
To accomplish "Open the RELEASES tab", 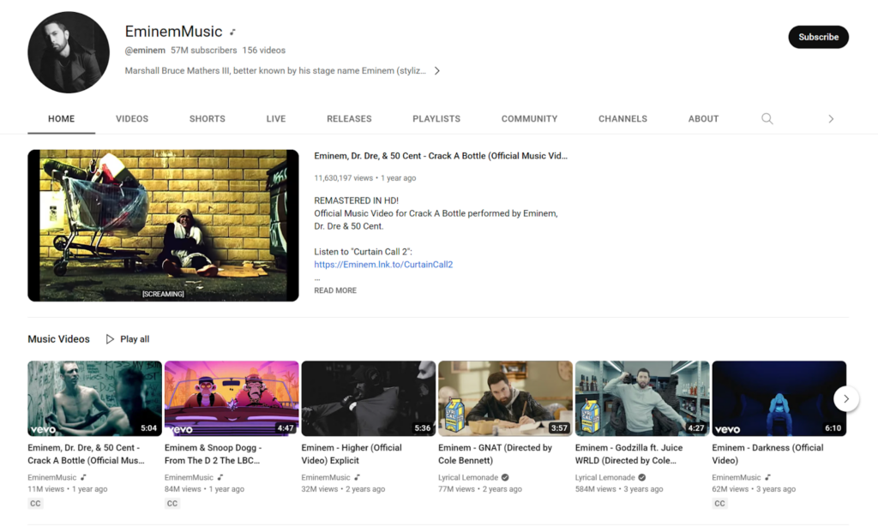I will click(x=350, y=118).
